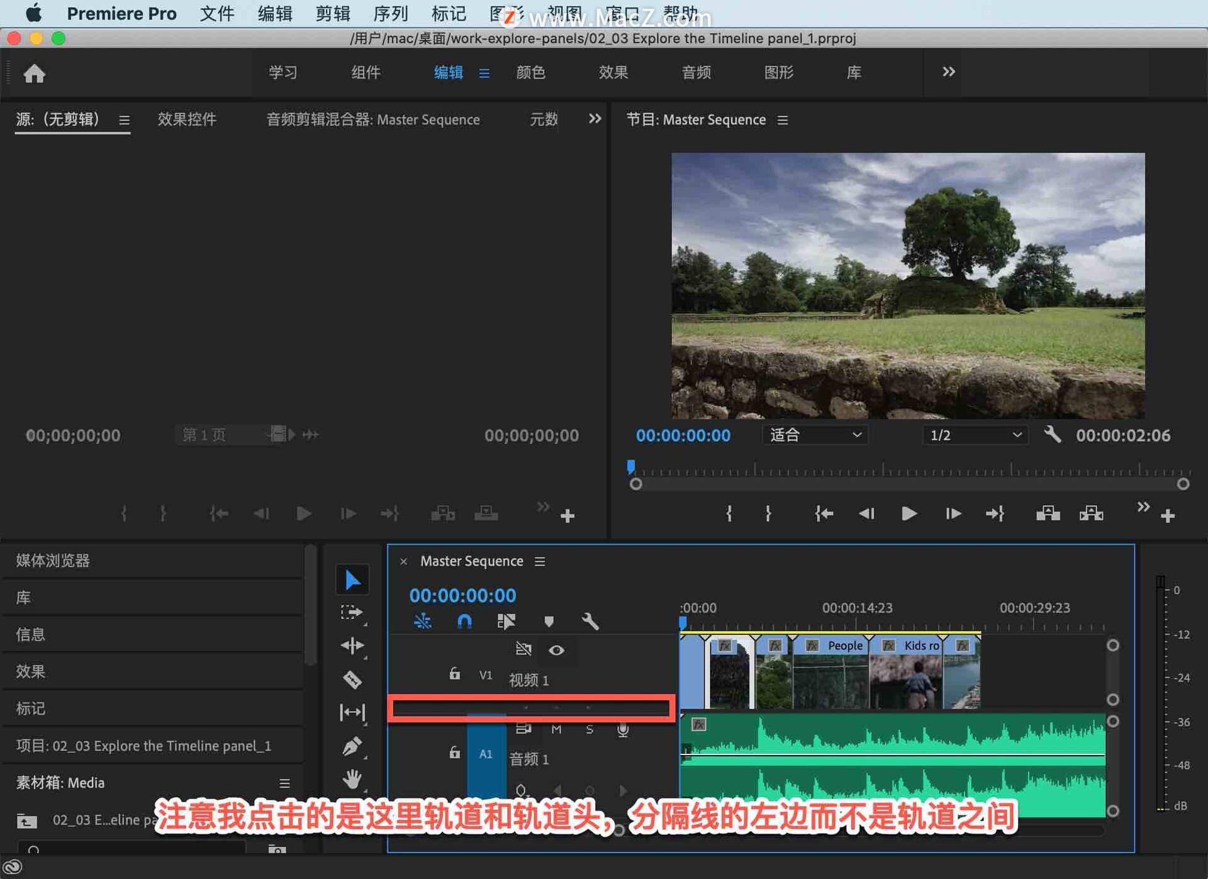The height and width of the screenshot is (879, 1208).
Task: Mark Out in the Program monitor
Action: coord(768,513)
